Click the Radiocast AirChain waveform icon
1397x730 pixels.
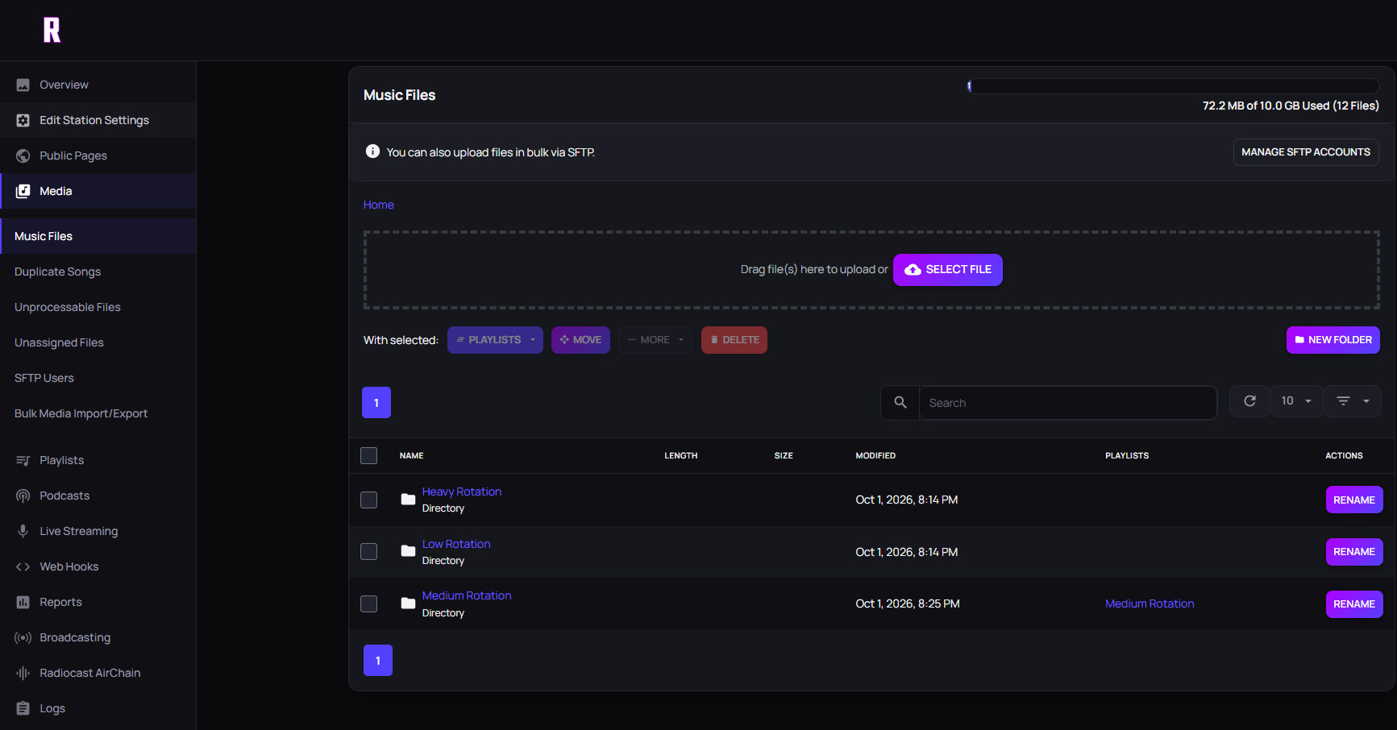coord(23,673)
